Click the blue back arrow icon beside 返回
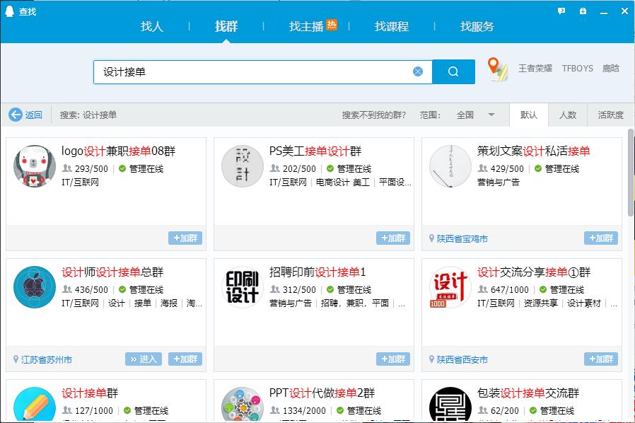 click(15, 114)
